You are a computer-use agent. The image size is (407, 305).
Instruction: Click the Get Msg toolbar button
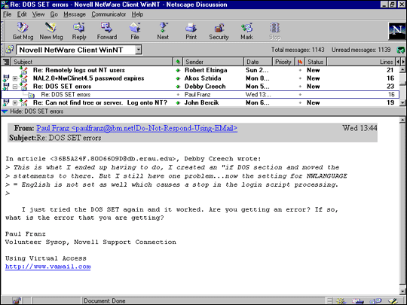pos(23,31)
